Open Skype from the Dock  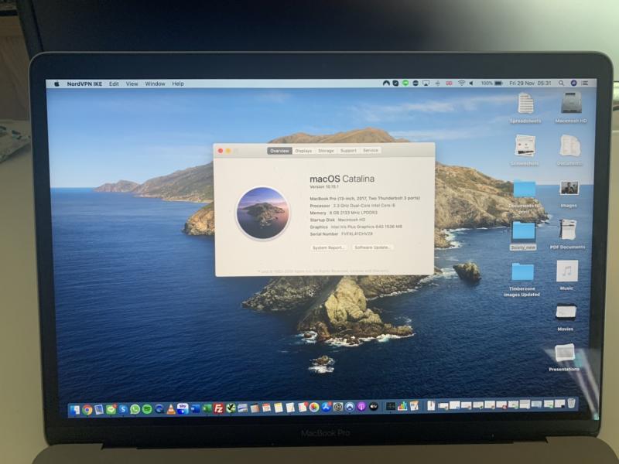[x=123, y=410]
